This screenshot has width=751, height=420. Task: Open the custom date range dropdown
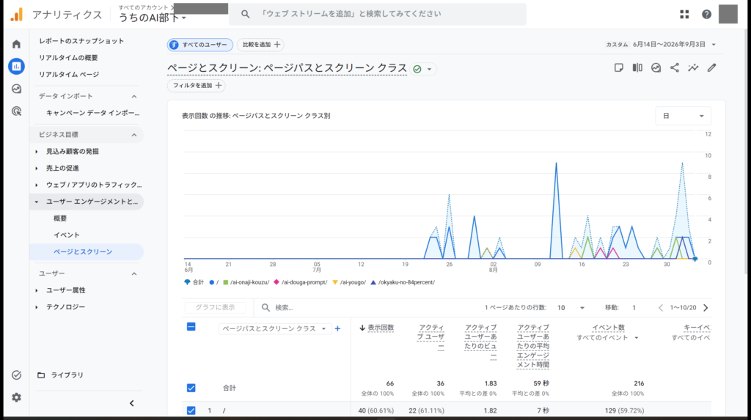662,45
